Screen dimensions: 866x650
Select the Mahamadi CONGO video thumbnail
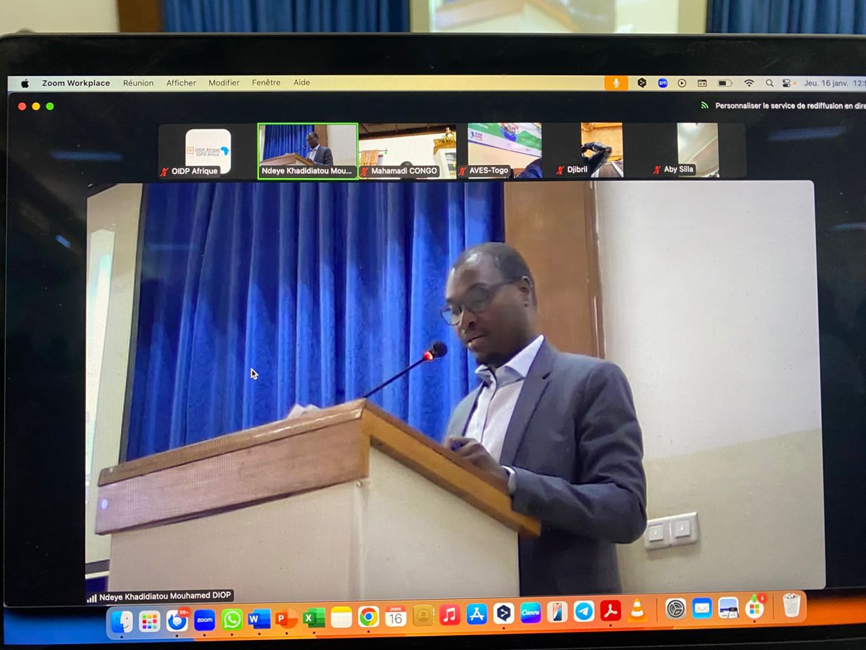point(407,150)
